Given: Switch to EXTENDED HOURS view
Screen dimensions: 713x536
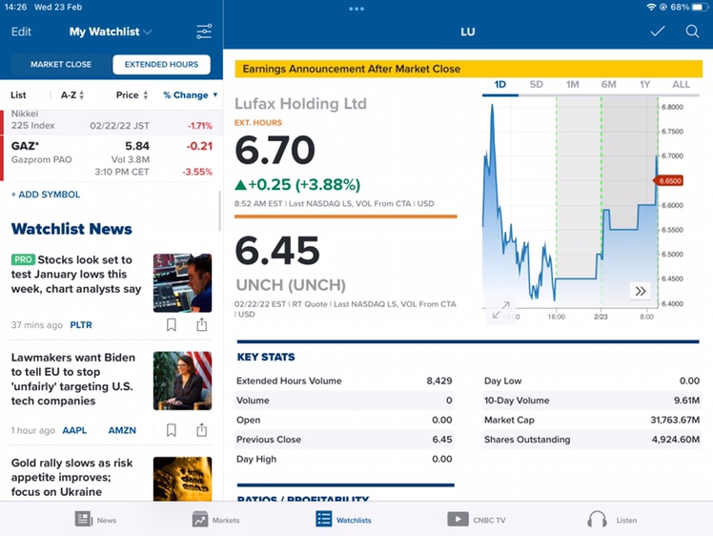Looking at the screenshot, I should pos(161,65).
